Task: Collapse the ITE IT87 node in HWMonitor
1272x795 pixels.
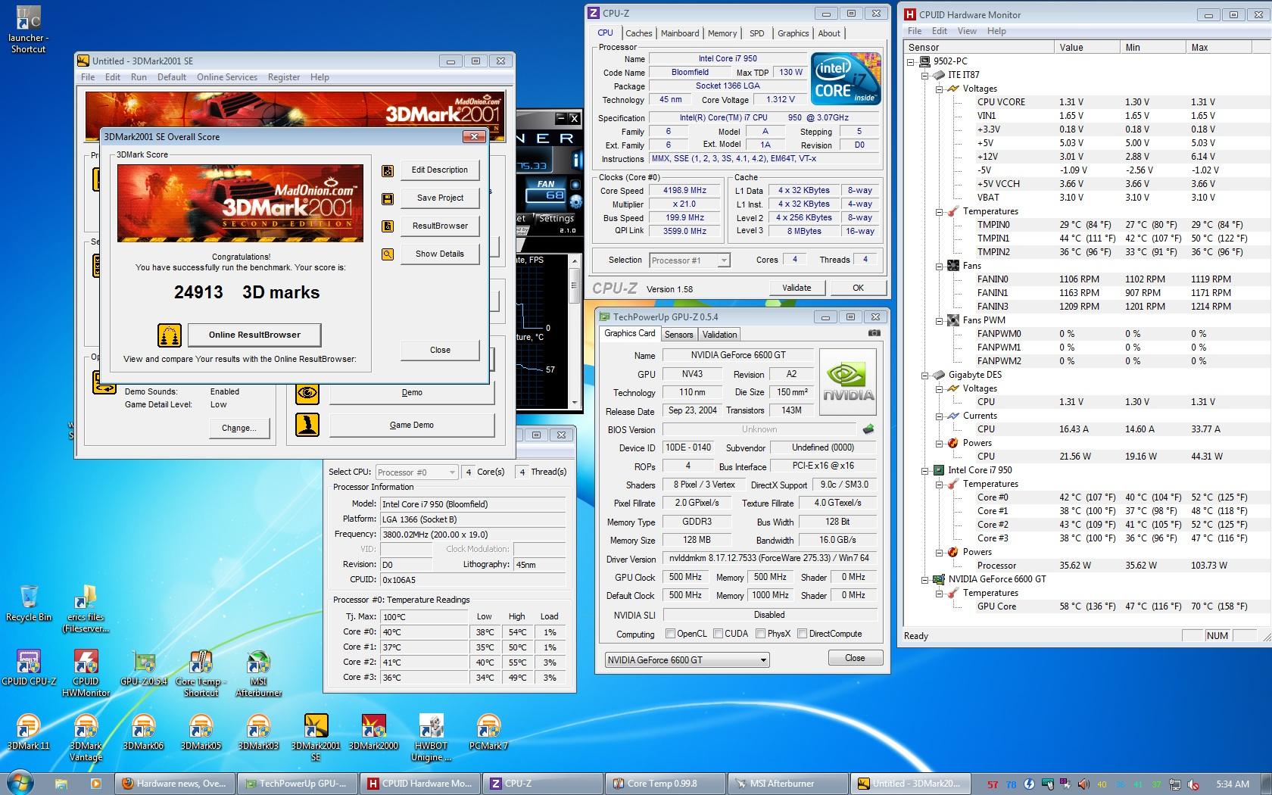Action: pos(925,75)
